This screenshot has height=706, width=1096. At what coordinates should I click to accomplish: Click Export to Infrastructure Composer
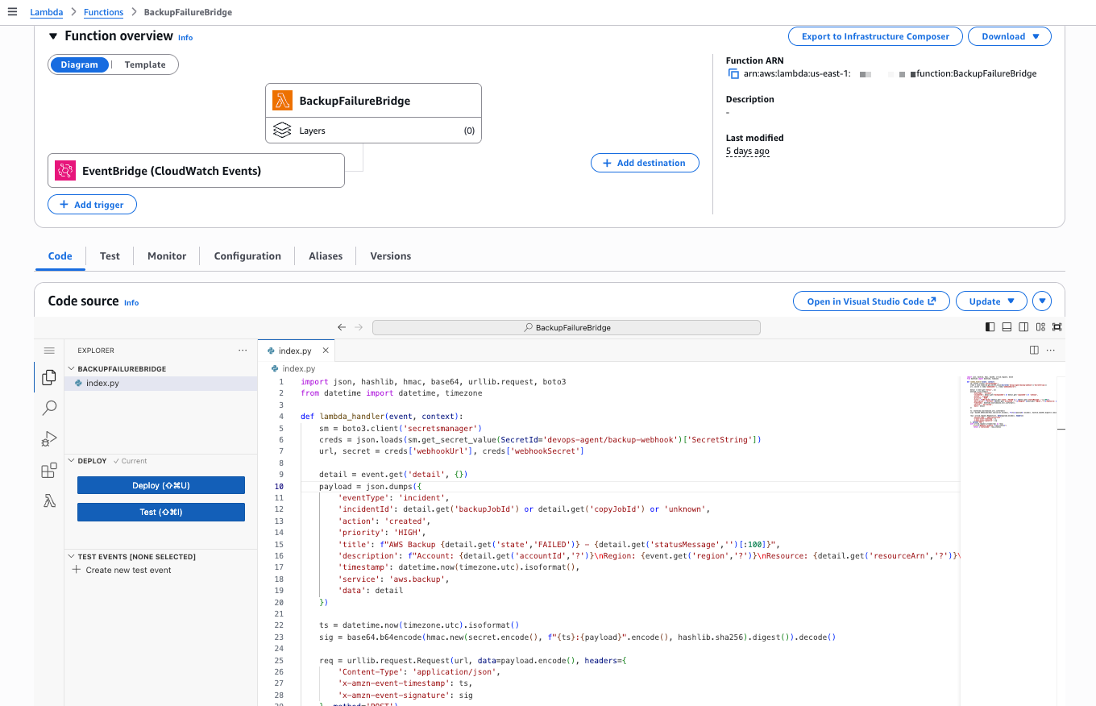(x=875, y=36)
